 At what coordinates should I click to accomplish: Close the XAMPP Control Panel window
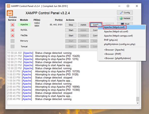click(137, 6)
